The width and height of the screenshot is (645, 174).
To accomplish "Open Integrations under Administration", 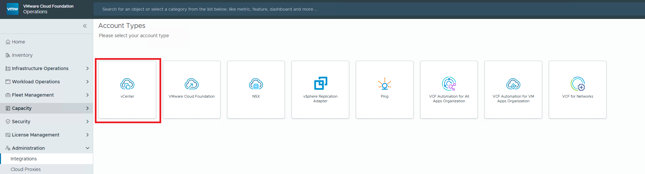I will pyautogui.click(x=24, y=159).
